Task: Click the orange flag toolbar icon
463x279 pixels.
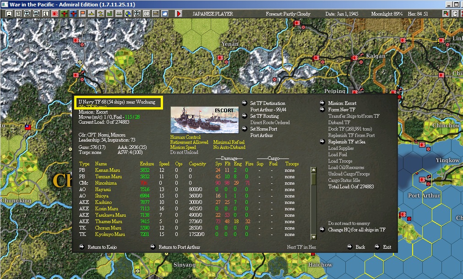Action: pyautogui.click(x=82, y=14)
